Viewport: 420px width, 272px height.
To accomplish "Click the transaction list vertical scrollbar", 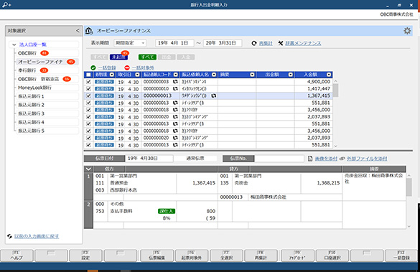I will pos(335,113).
